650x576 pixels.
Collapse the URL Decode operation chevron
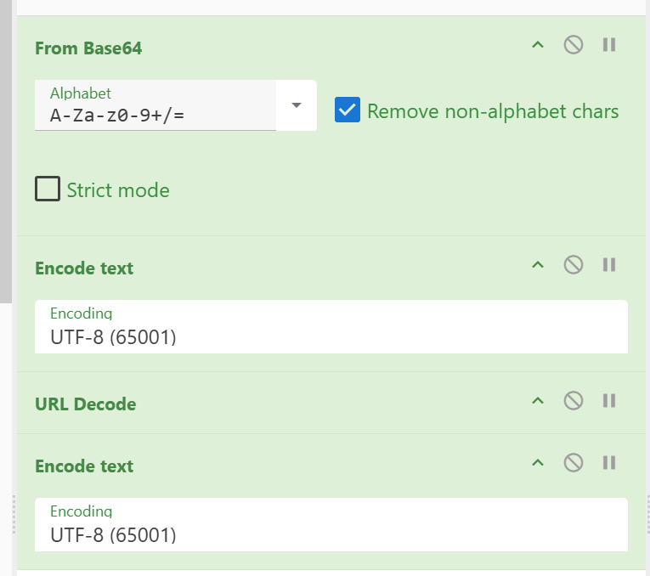[538, 401]
